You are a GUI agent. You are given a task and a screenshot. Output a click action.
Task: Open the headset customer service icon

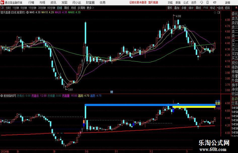coord(201,3)
